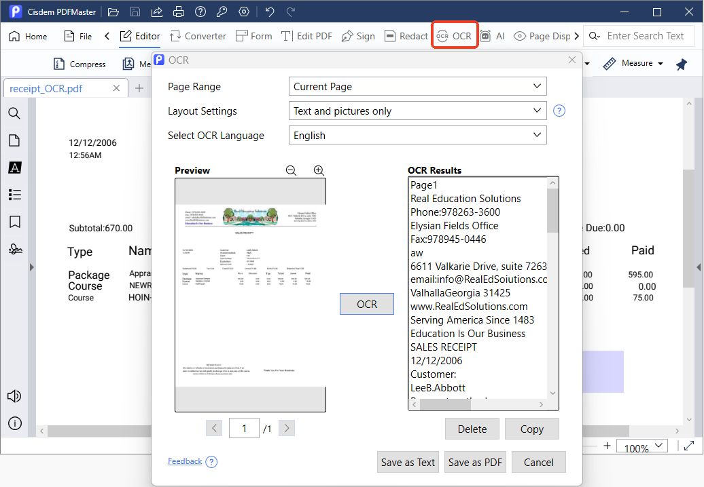Open the Select OCR Language dropdown

tap(417, 135)
